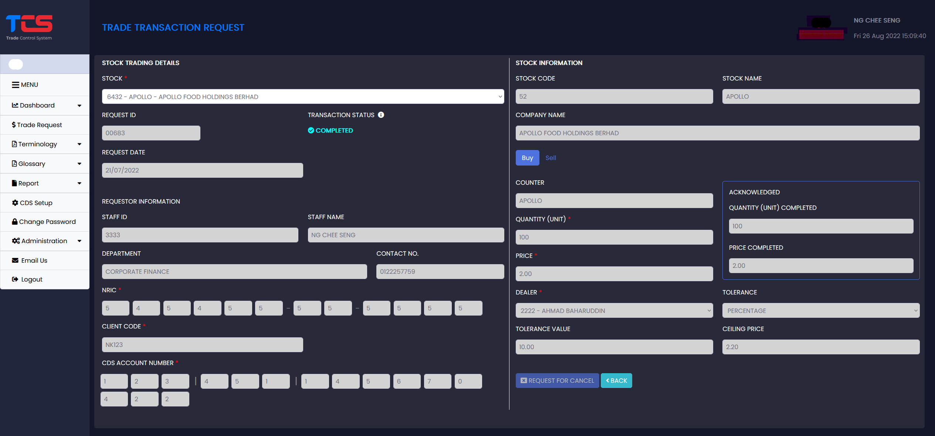Image resolution: width=935 pixels, height=436 pixels.
Task: Open CDS Setup via gear icon
Action: coord(15,202)
